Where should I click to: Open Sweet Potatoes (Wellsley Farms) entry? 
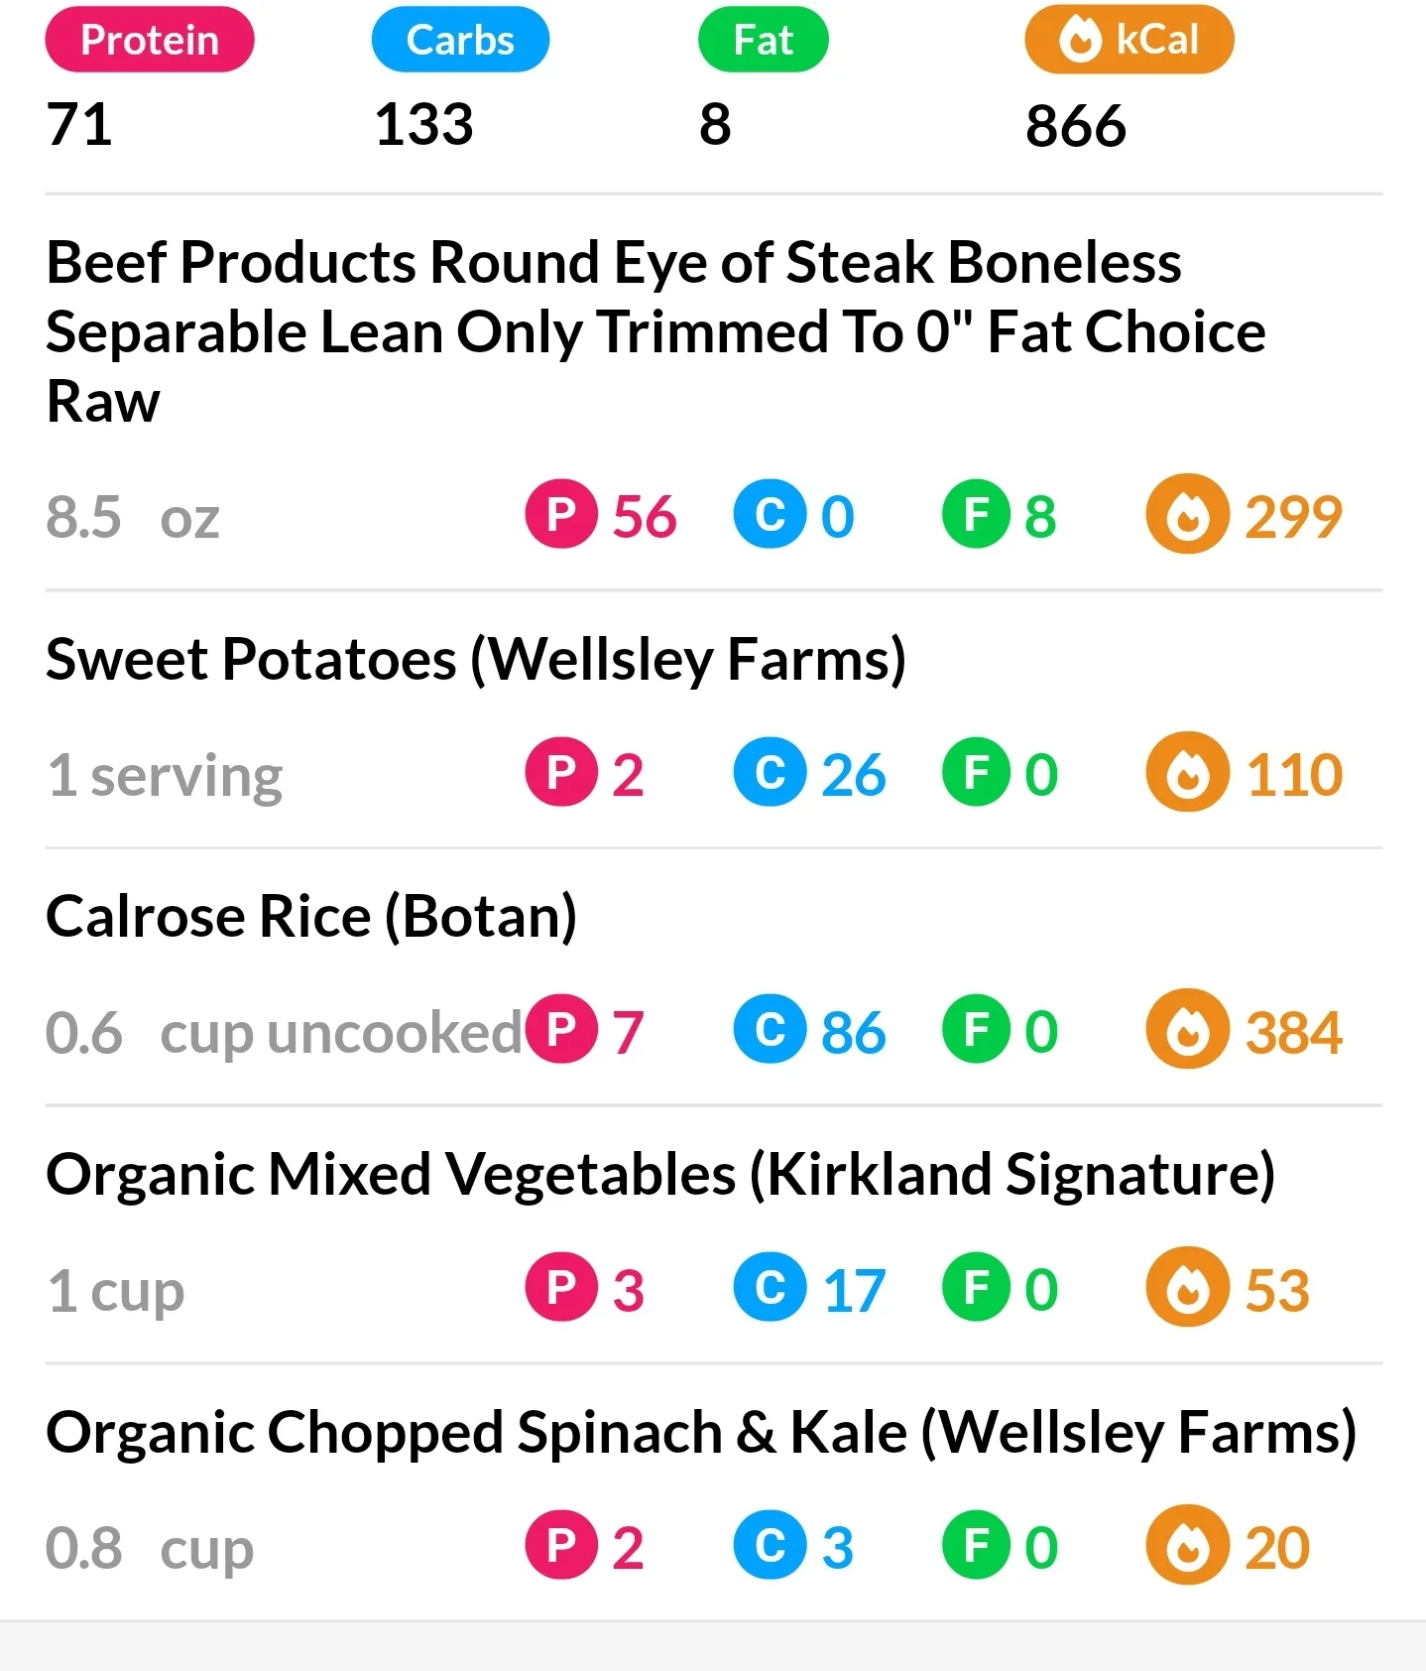pyautogui.click(x=476, y=659)
